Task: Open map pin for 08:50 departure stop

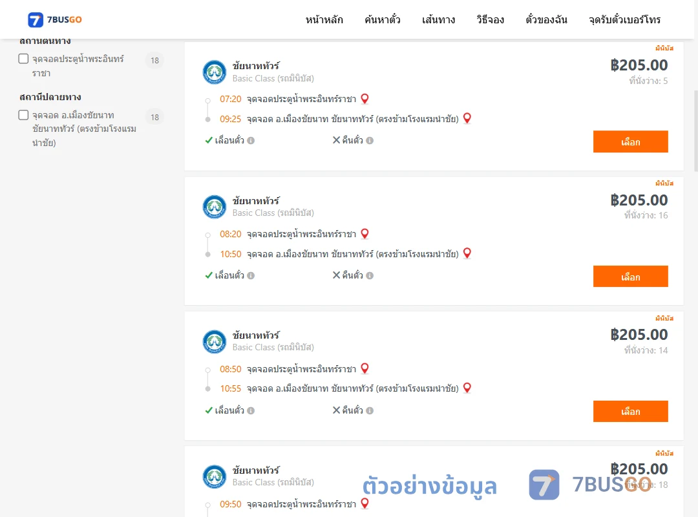Action: click(365, 369)
